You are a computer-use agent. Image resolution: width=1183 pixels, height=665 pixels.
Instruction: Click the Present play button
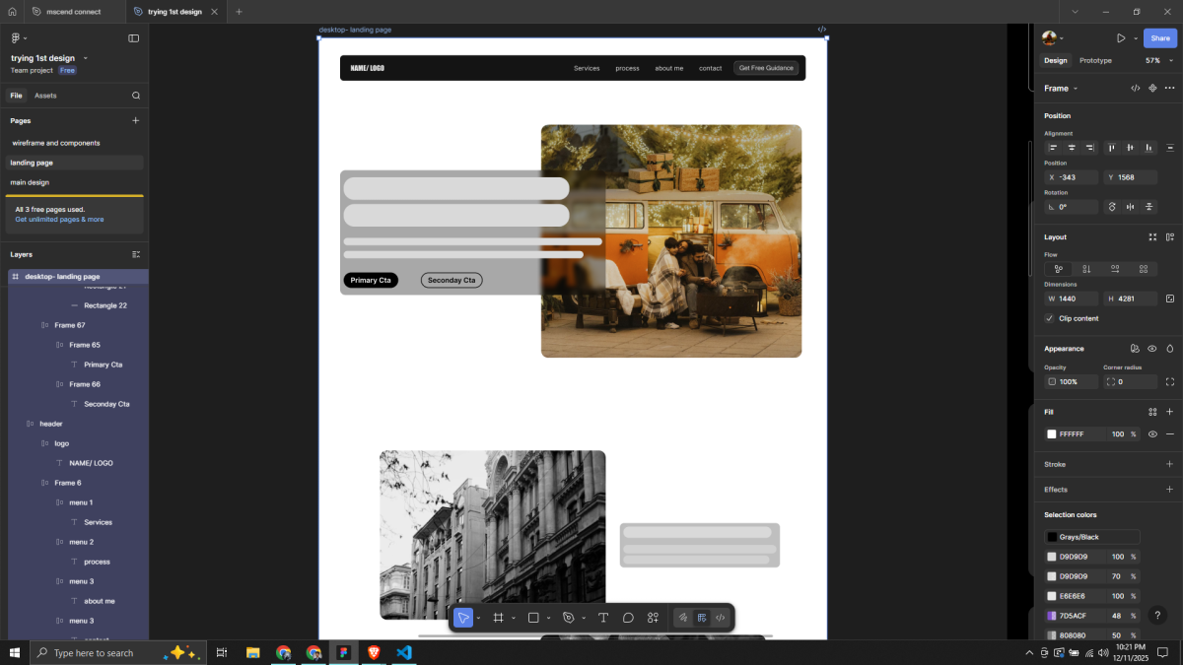click(1121, 38)
